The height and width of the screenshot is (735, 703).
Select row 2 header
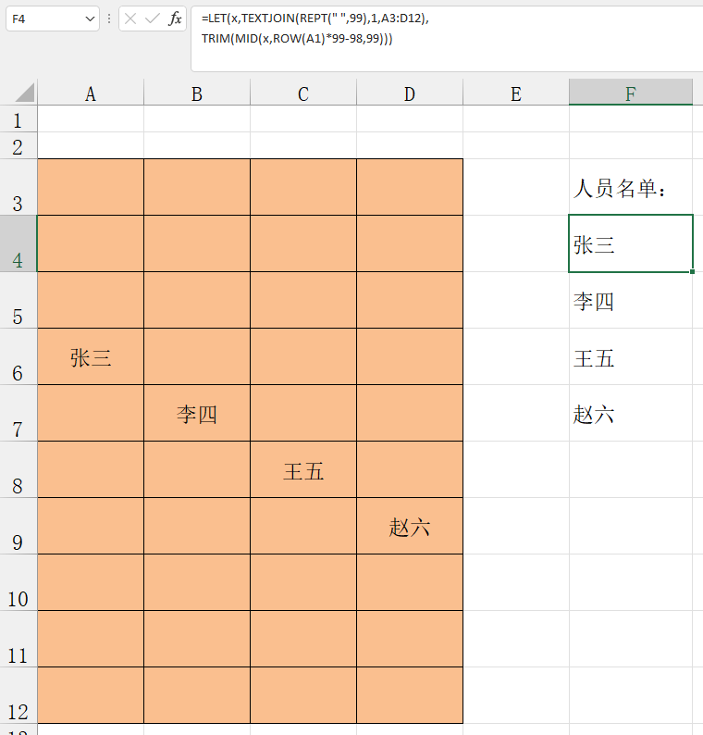pyautogui.click(x=18, y=145)
